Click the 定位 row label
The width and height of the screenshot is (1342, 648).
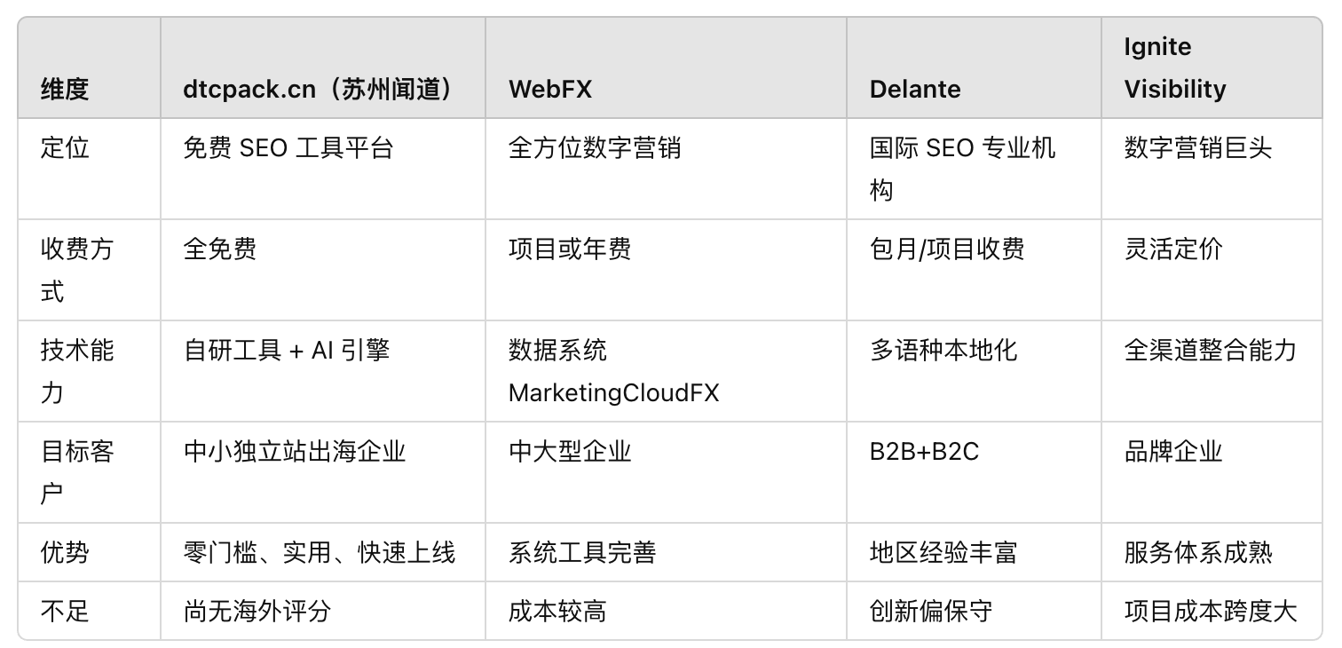tap(65, 147)
